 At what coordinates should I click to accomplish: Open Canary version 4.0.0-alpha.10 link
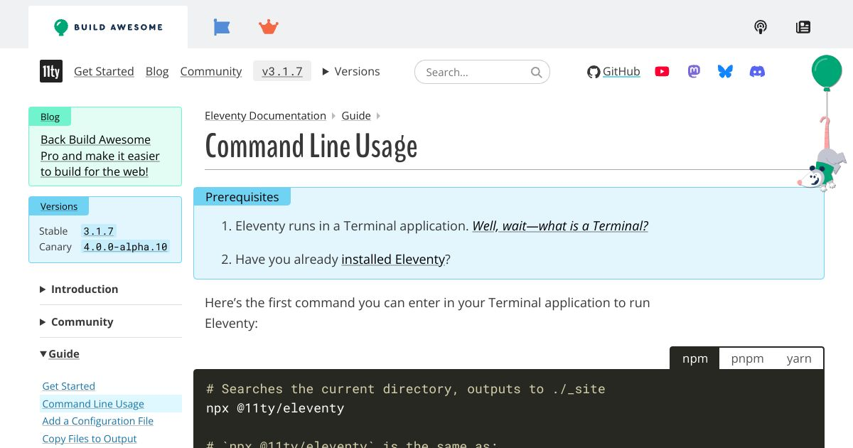125,247
